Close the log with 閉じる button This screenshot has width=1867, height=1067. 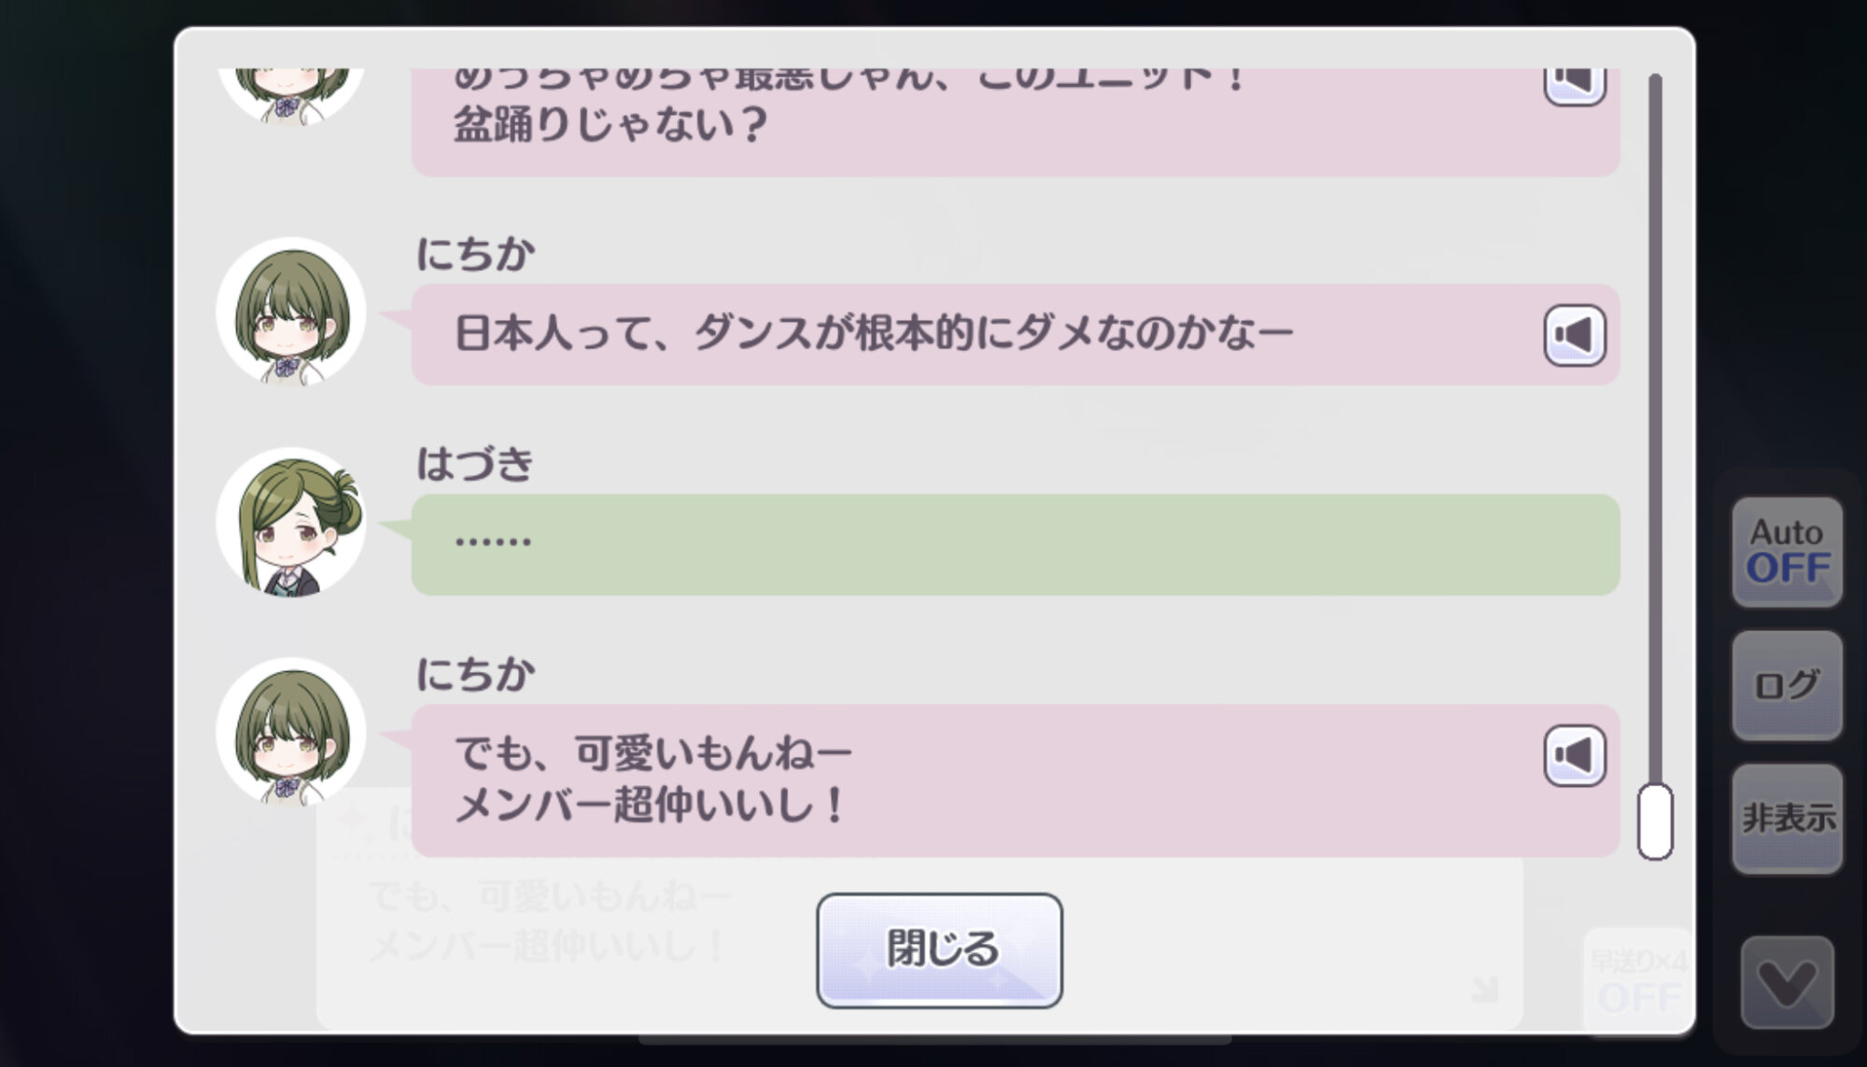939,950
